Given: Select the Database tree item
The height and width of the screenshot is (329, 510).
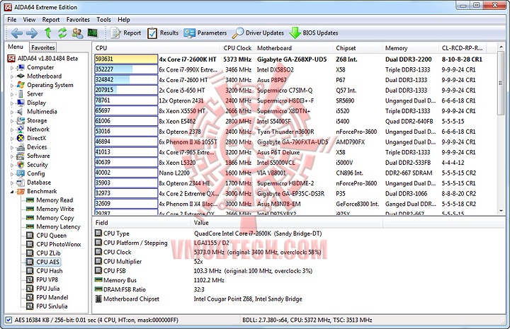Looking at the screenshot, I should point(39,183).
